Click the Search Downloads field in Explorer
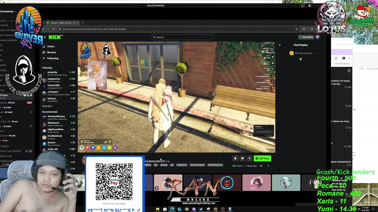This screenshot has width=378, height=212. coord(372,69)
